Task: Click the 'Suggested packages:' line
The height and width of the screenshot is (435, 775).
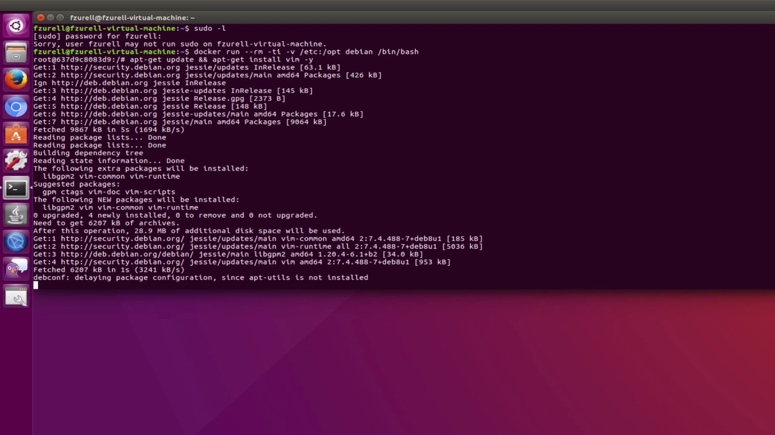Action: pos(76,184)
